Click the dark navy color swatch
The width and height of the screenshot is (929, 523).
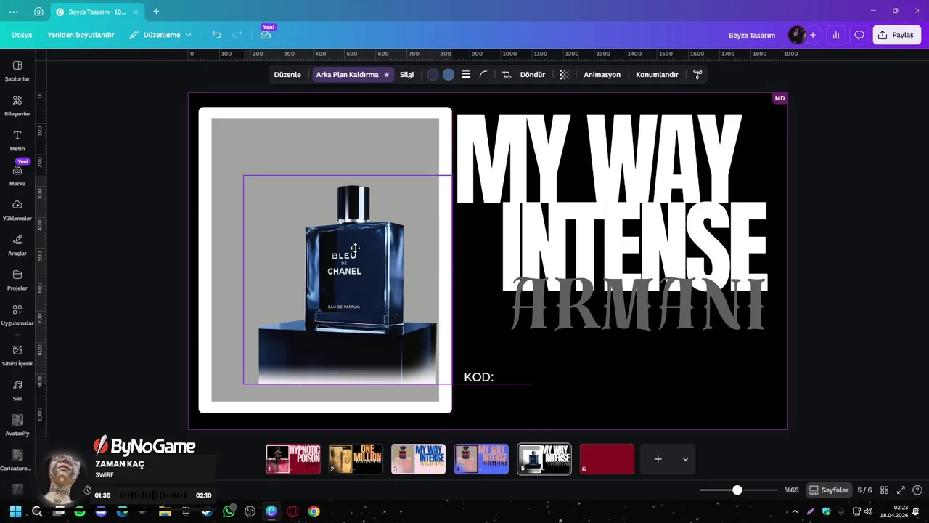(x=433, y=75)
